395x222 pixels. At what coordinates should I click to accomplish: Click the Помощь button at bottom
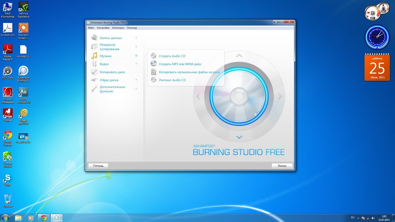pos(98,166)
